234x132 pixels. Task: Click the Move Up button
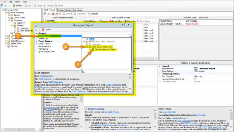[130, 21]
